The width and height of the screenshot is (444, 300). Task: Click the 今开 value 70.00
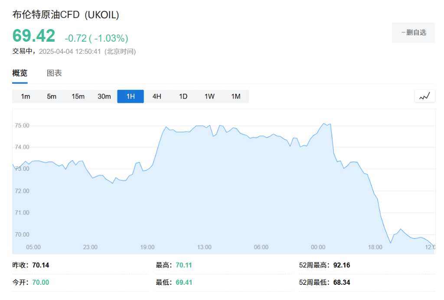tap(40, 282)
